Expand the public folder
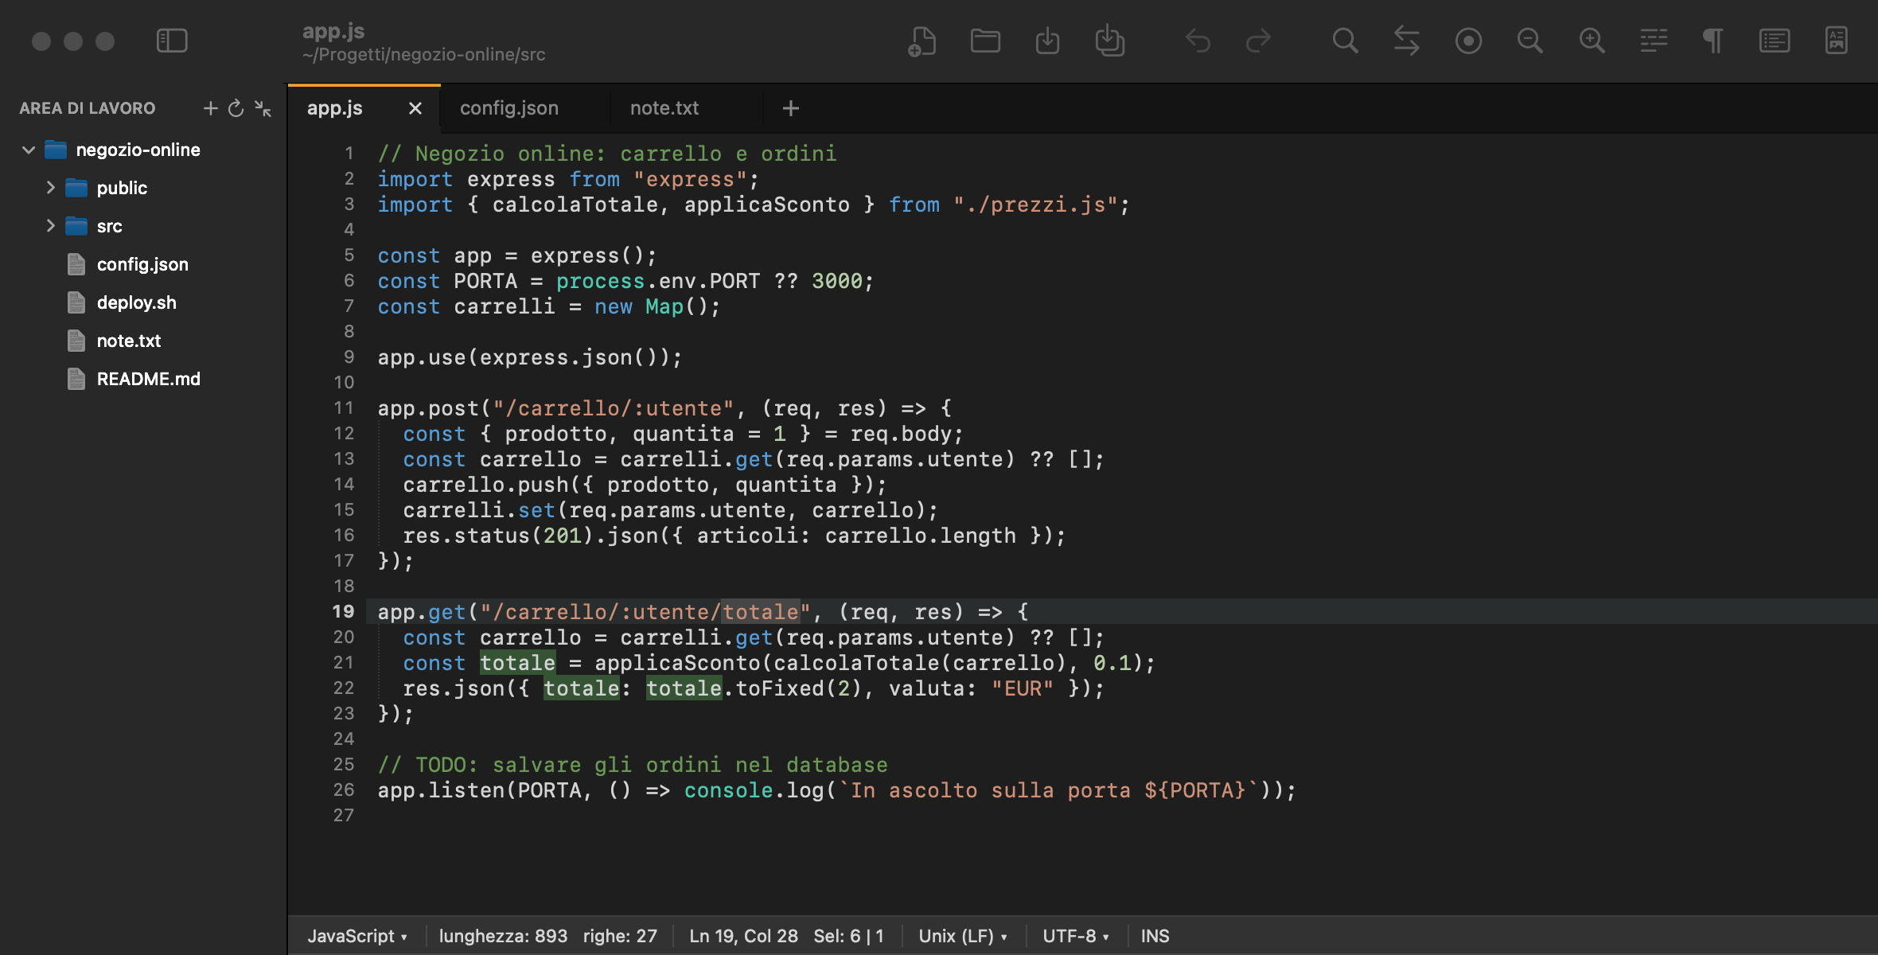 click(50, 188)
